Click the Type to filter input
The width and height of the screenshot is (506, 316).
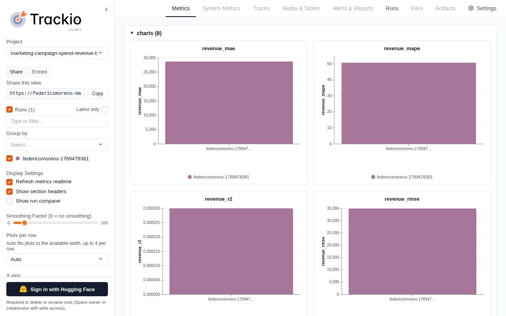[x=57, y=121]
